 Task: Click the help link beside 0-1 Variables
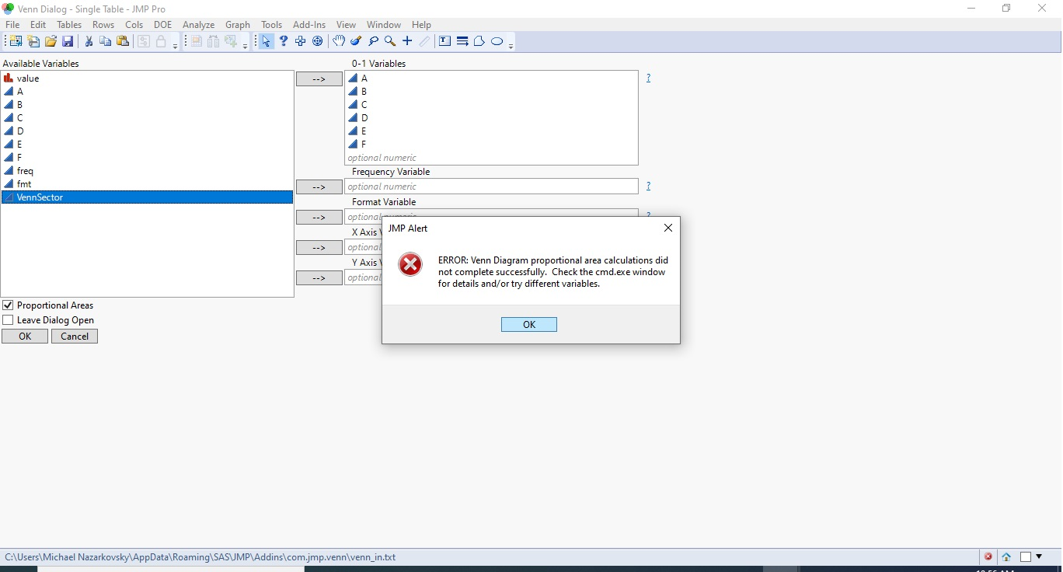pos(648,78)
